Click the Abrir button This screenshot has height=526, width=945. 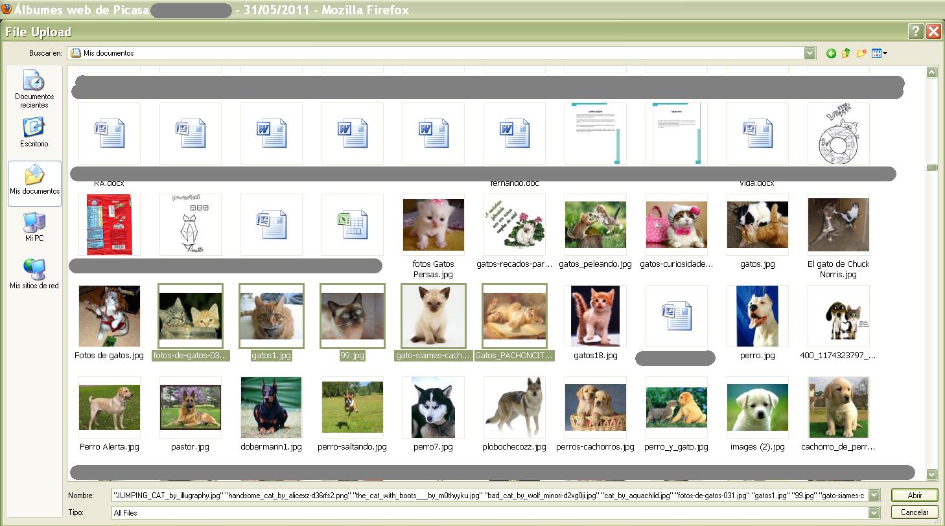pos(915,496)
